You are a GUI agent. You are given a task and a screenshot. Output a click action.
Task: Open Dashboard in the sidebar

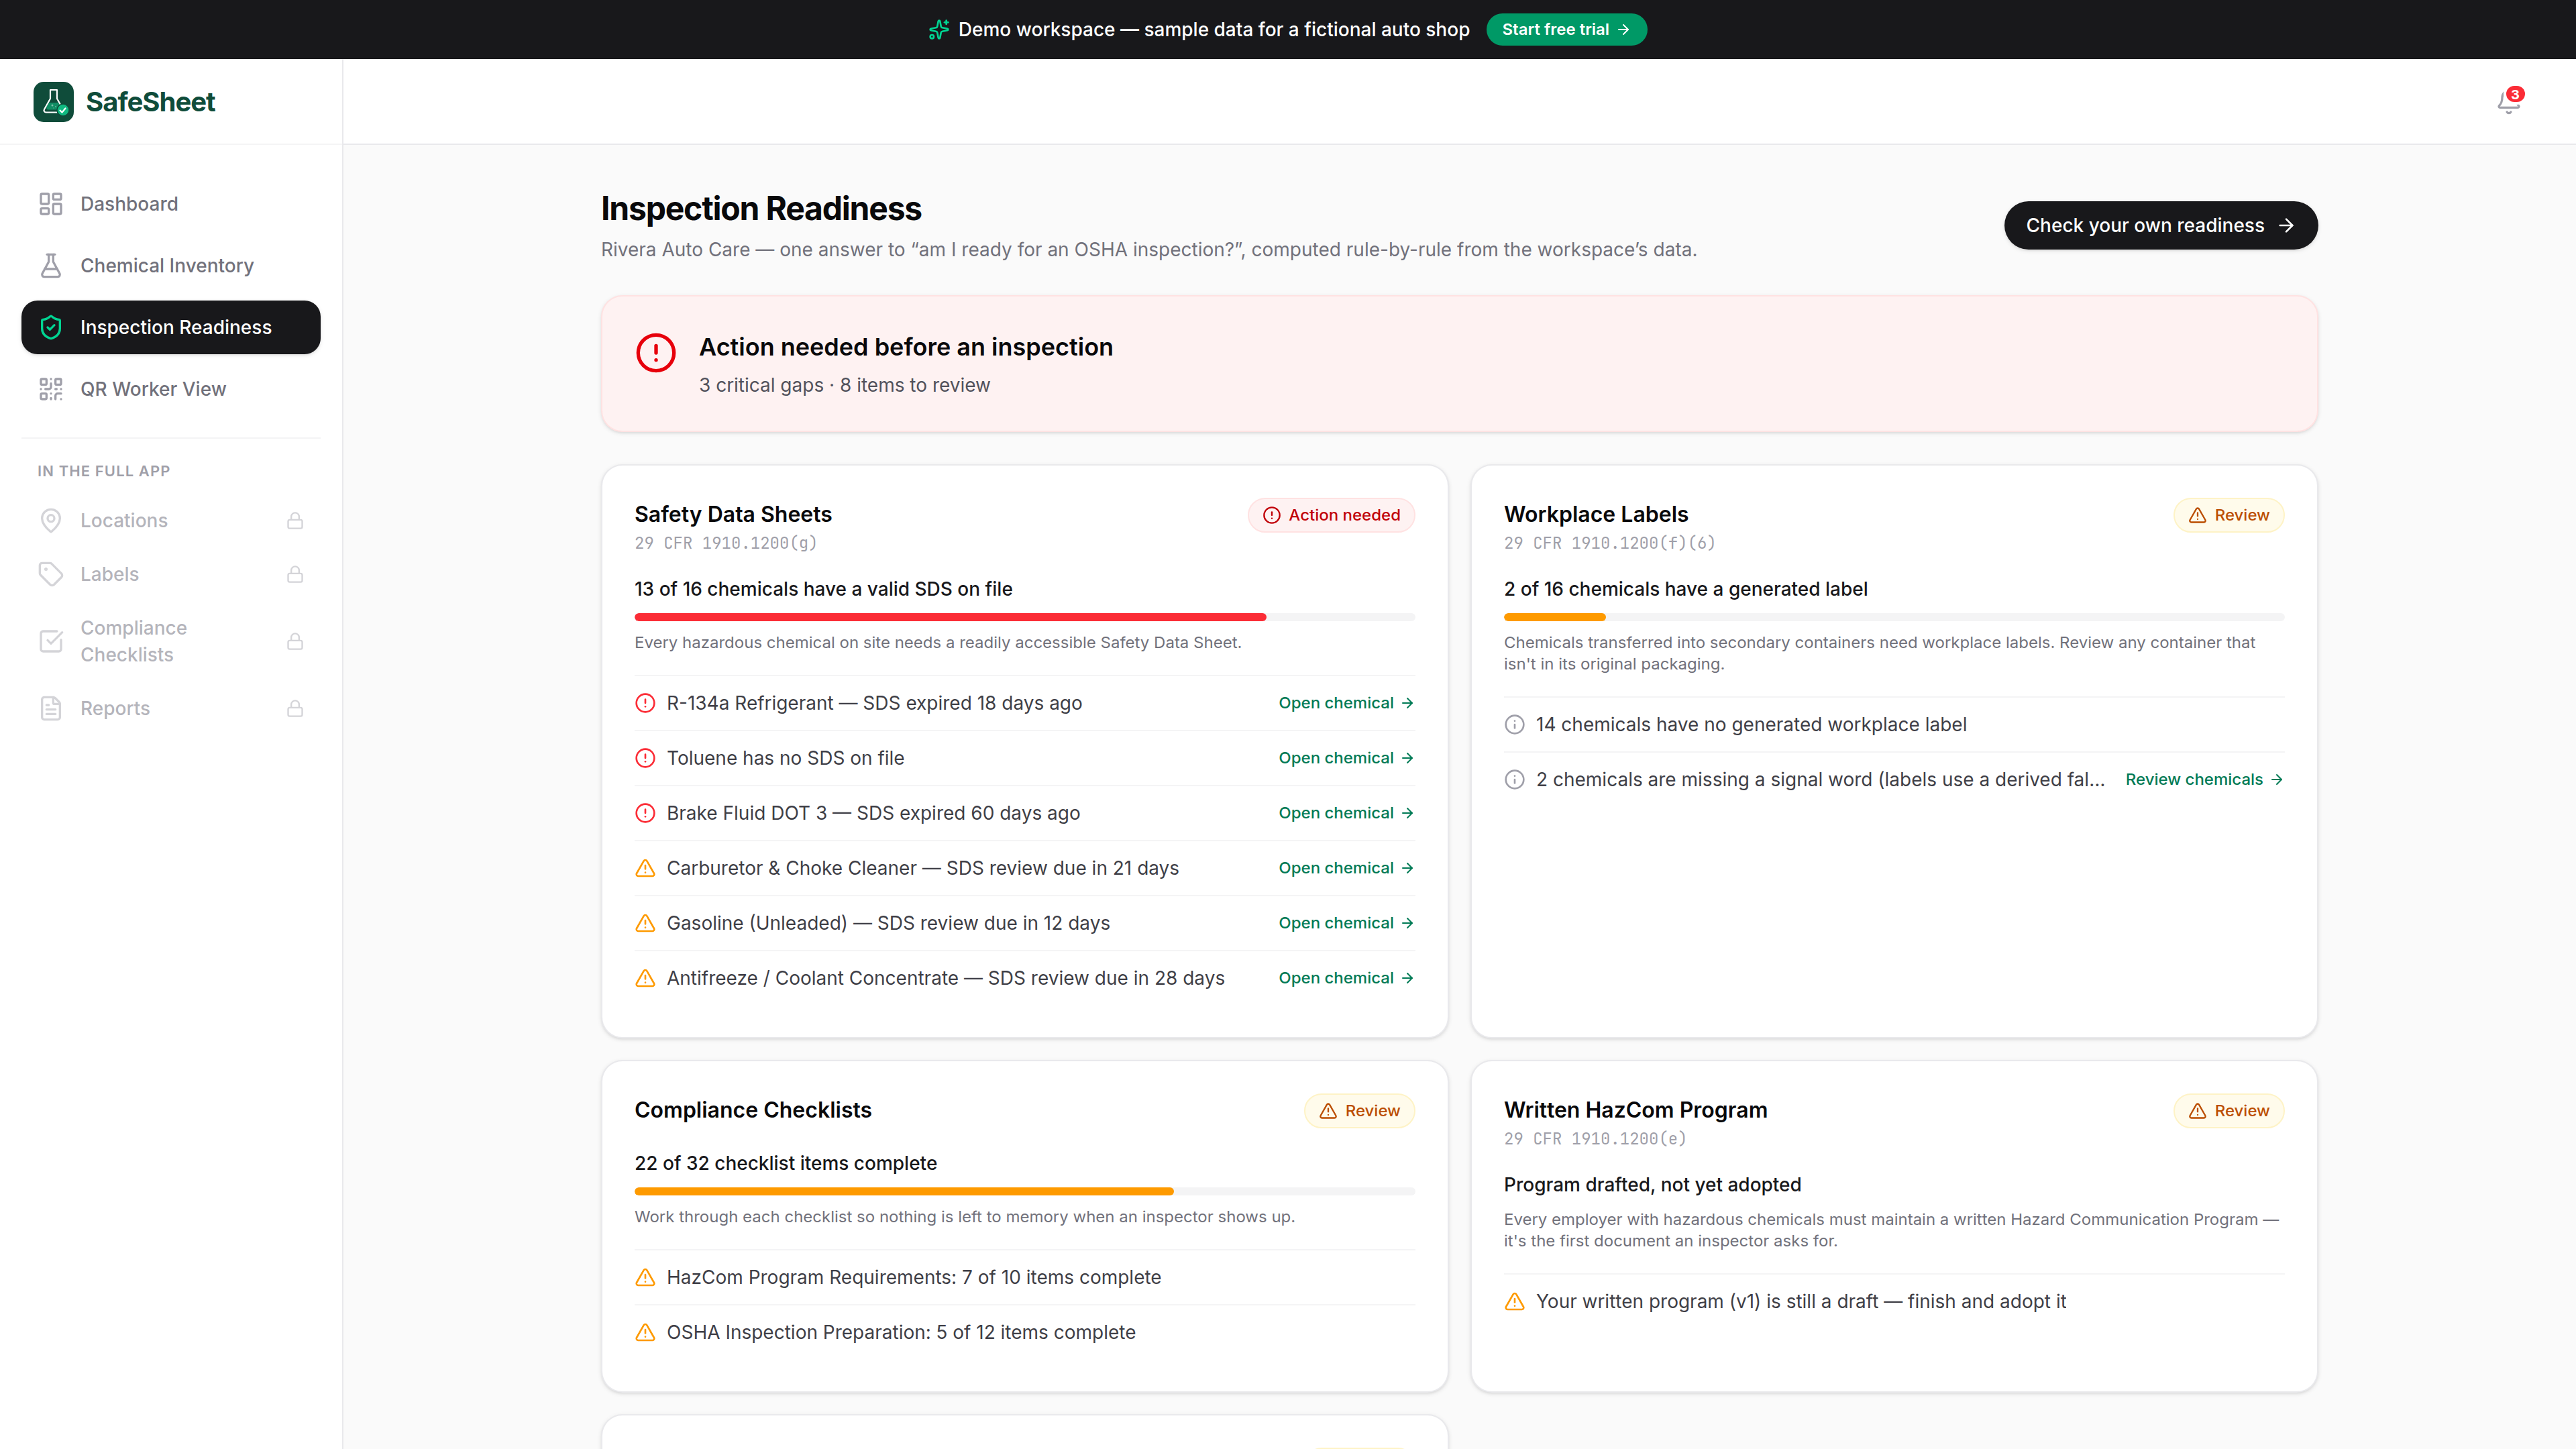pos(171,204)
